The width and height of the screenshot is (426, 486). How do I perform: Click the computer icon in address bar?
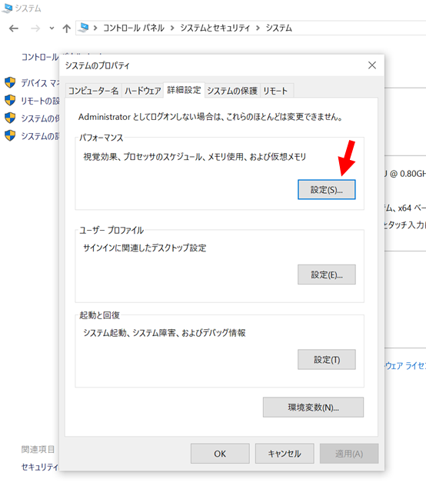83,28
